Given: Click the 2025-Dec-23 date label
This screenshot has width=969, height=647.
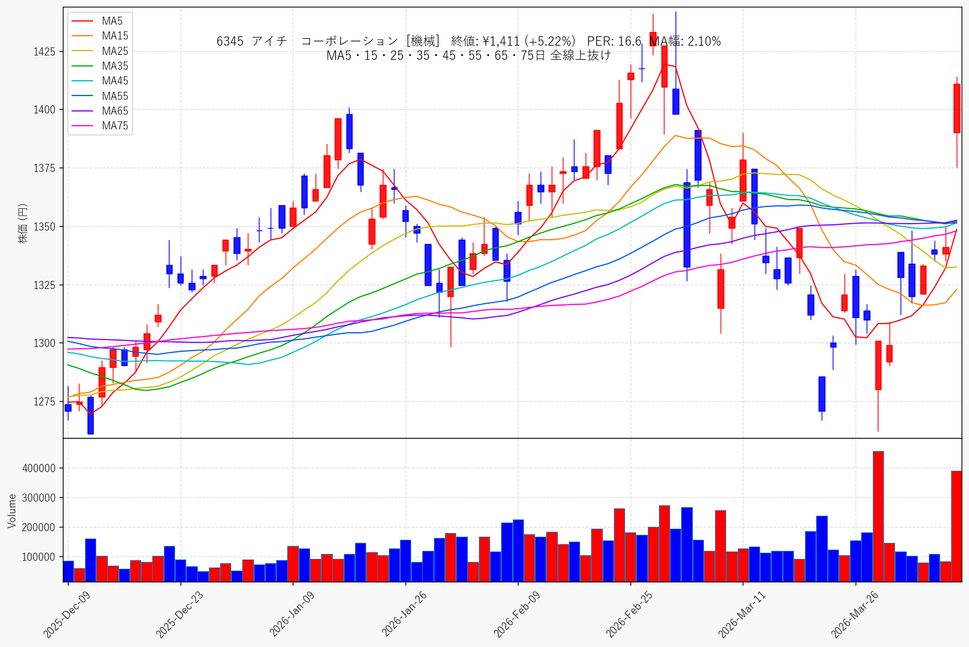Looking at the screenshot, I should (179, 614).
